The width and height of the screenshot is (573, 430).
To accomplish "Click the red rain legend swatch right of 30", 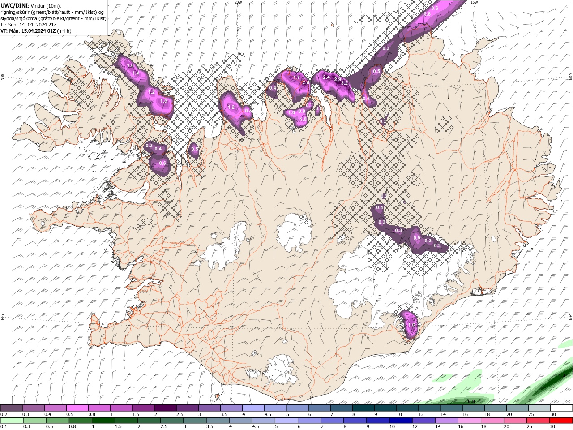I will 561,421.
